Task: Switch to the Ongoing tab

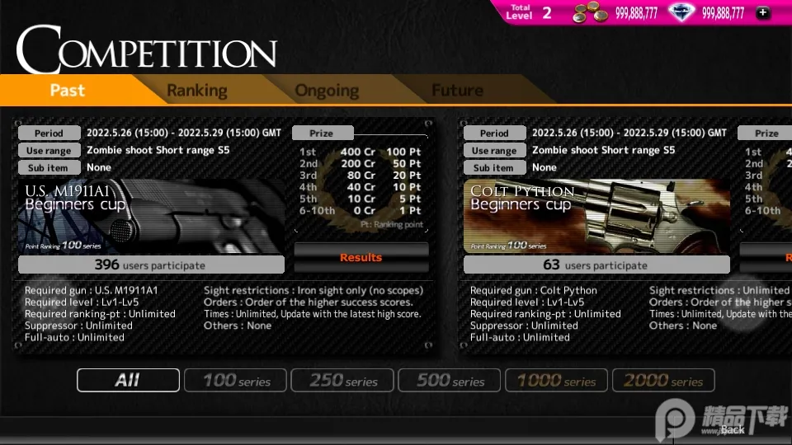Action: click(327, 91)
